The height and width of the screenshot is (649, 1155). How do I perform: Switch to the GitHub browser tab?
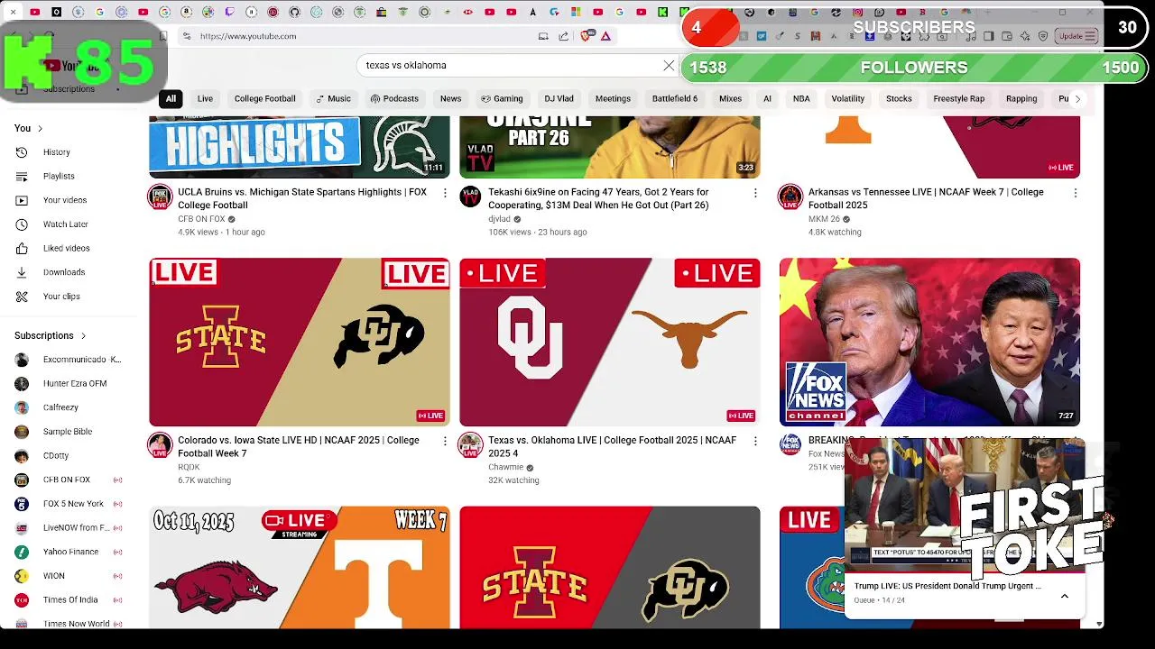pyautogui.click(x=295, y=12)
